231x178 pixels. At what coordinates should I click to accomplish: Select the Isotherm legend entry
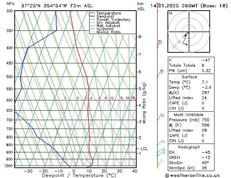102,29
